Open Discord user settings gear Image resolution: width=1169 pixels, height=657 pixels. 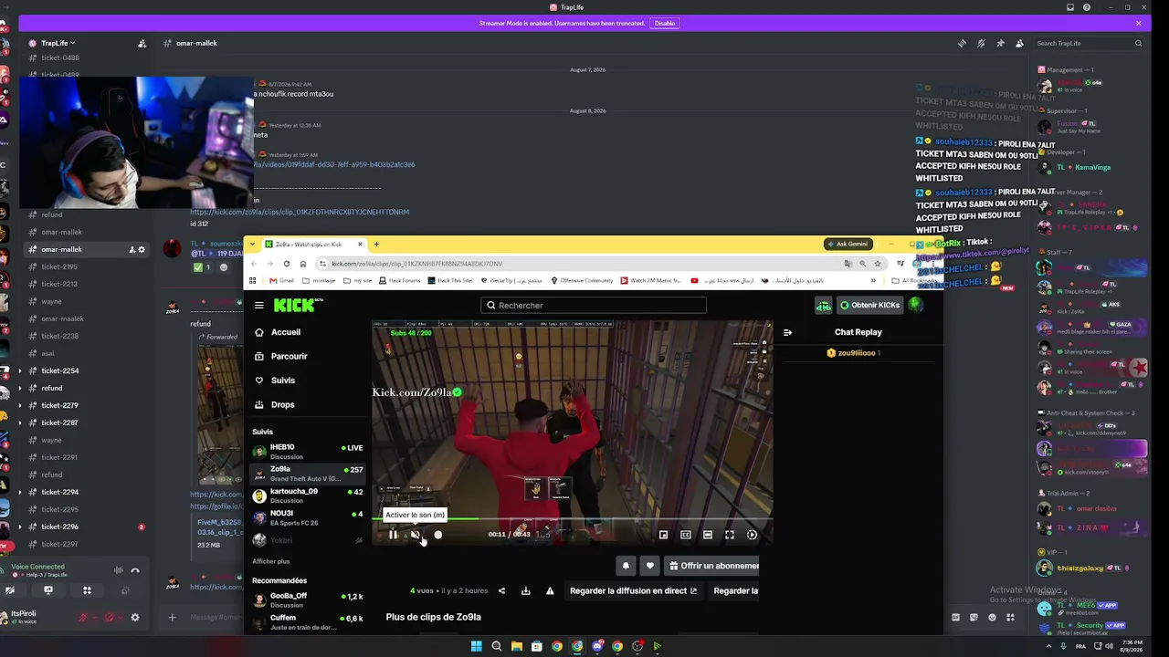pos(135,618)
